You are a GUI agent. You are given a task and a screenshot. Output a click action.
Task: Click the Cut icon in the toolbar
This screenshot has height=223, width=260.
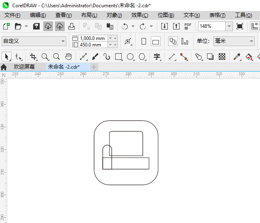(86, 26)
